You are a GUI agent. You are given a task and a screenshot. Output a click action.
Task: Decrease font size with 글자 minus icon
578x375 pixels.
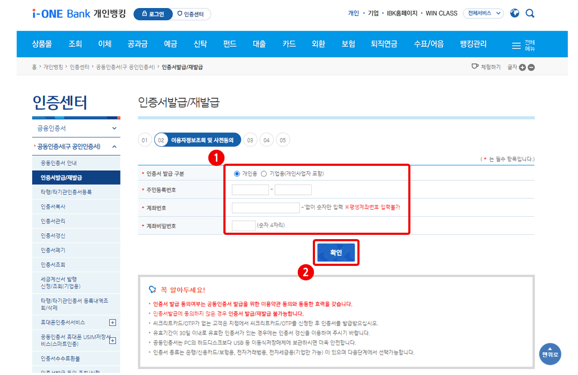point(531,67)
